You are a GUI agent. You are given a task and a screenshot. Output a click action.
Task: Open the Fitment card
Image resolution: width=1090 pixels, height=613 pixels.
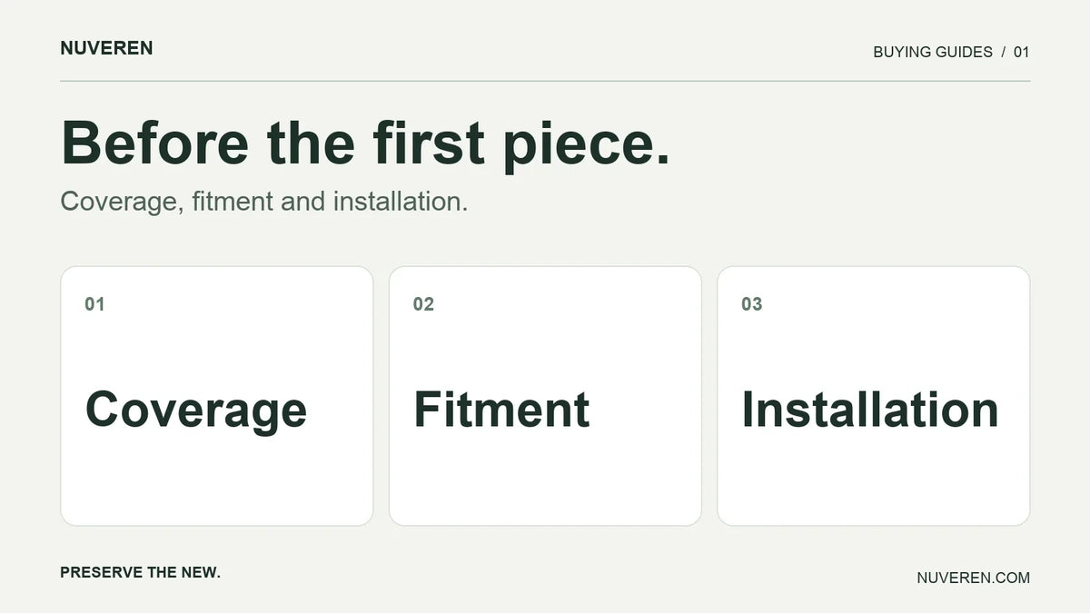(x=545, y=396)
